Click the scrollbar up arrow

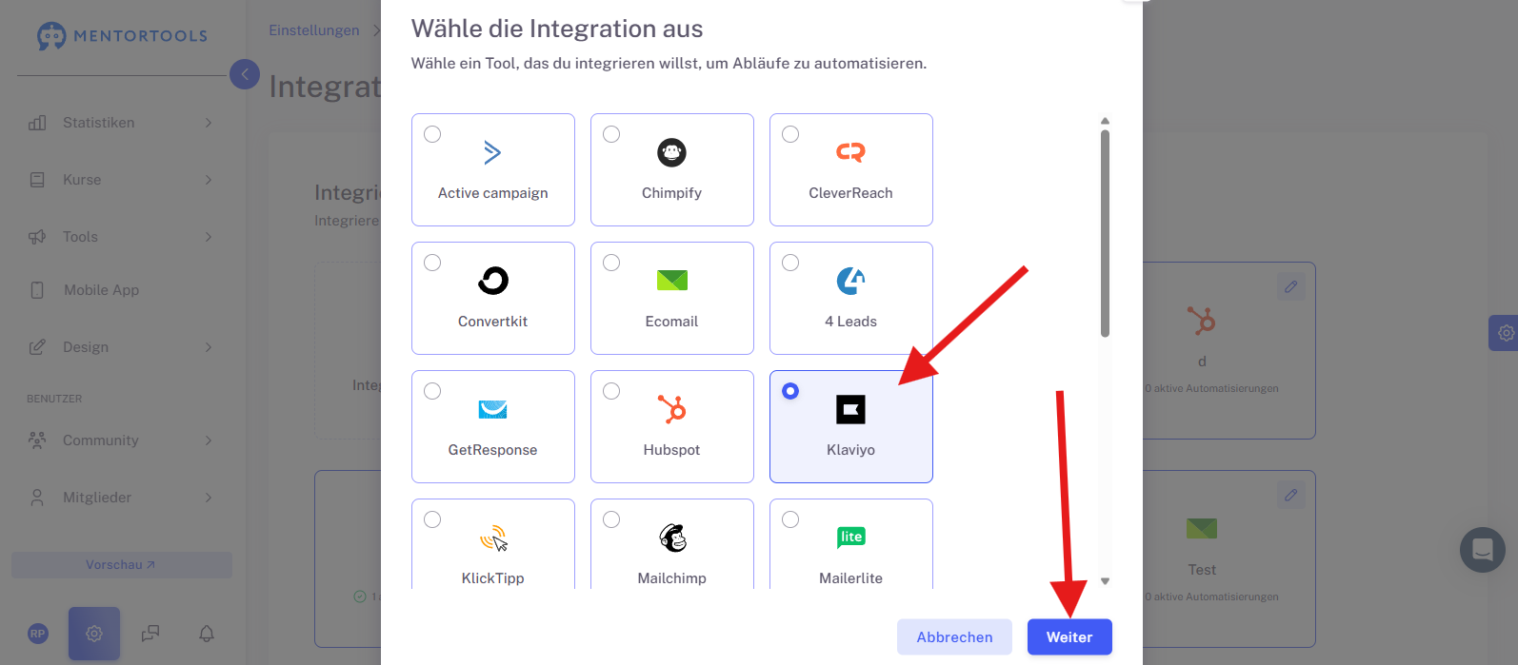(1105, 121)
